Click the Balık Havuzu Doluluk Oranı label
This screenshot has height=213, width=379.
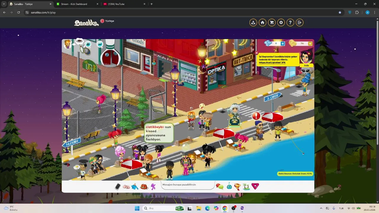295,174
